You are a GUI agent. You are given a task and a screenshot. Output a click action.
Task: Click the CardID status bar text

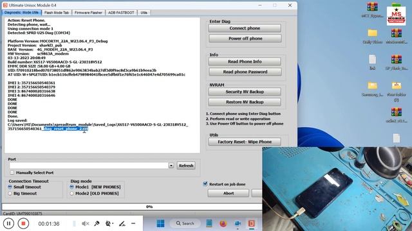point(23,214)
